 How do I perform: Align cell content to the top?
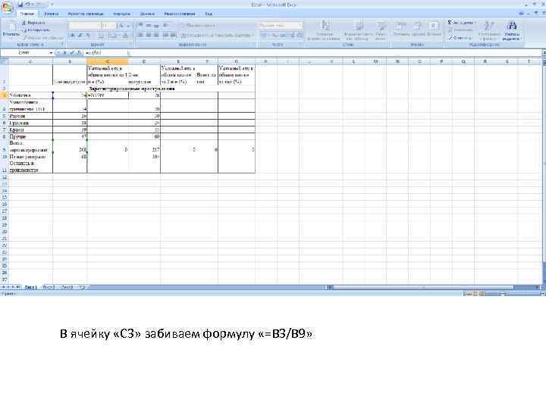[141, 26]
